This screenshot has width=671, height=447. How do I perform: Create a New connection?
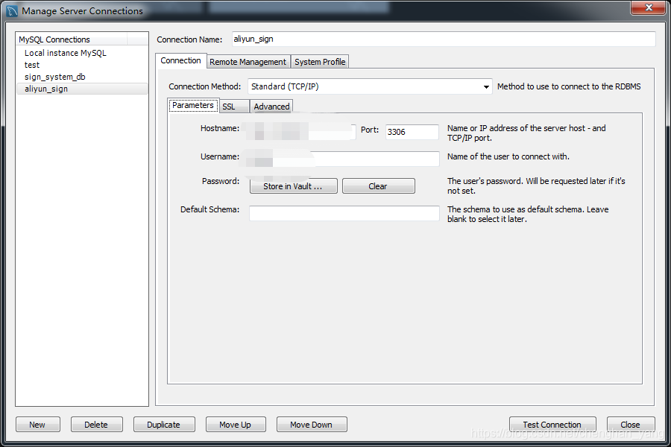point(38,425)
